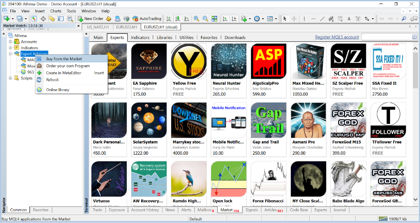Click the Market search input field
Image resolution: width=420 pixels, height=223 pixels.
[386, 37]
